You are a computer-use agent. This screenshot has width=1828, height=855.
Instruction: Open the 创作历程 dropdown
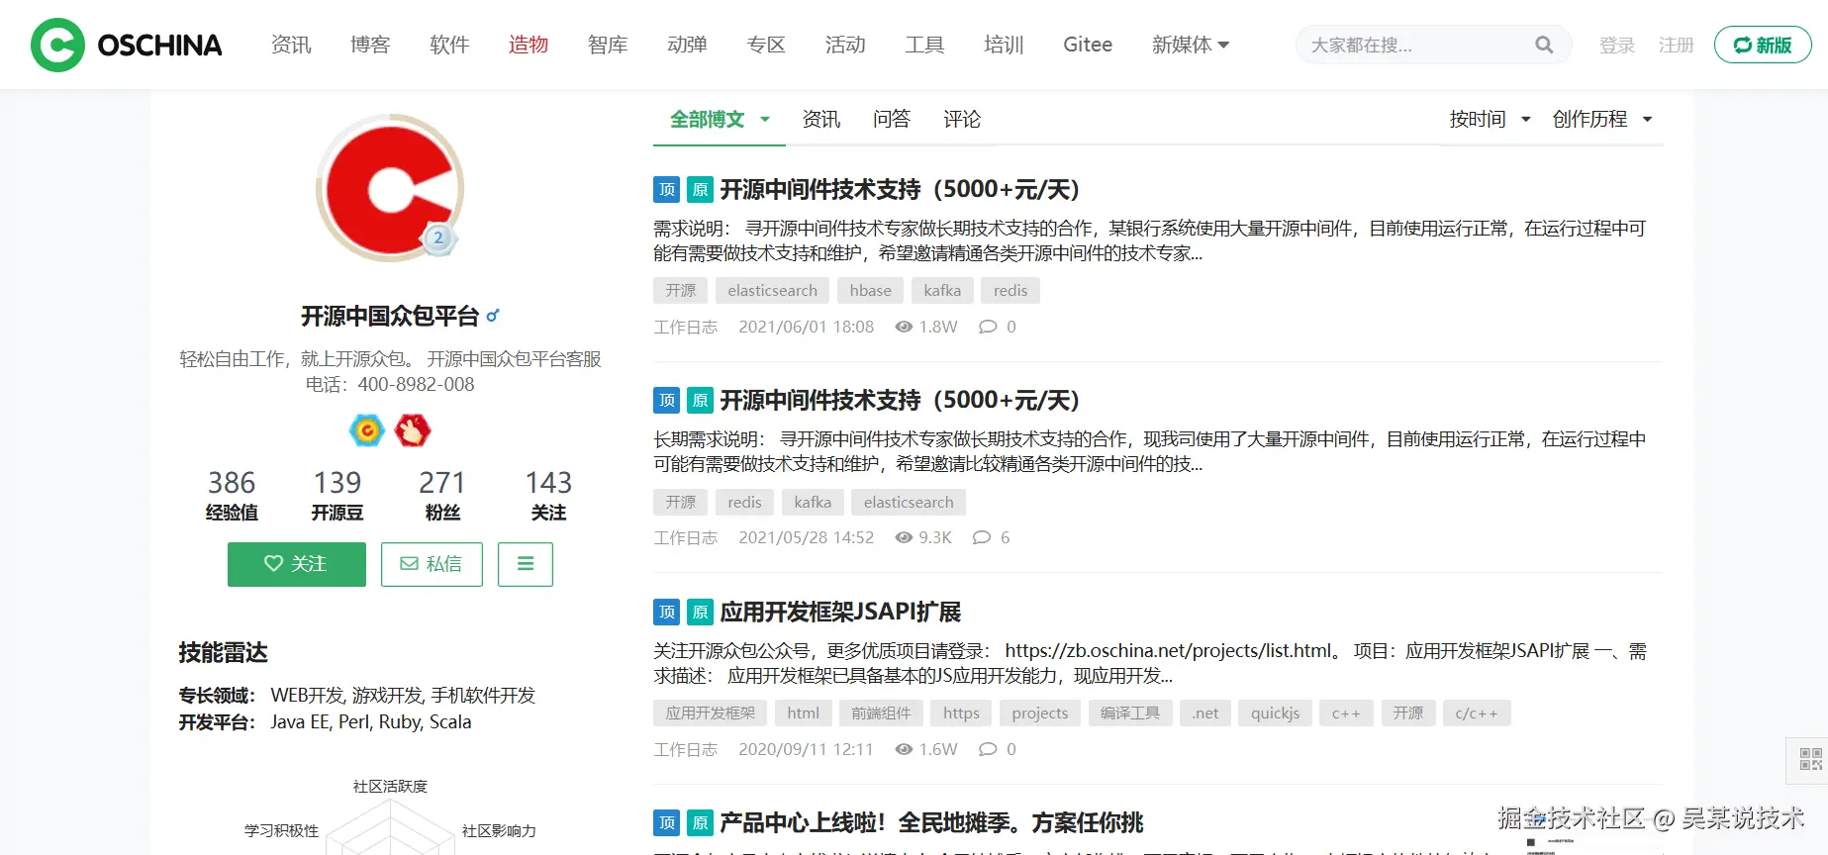(1602, 120)
